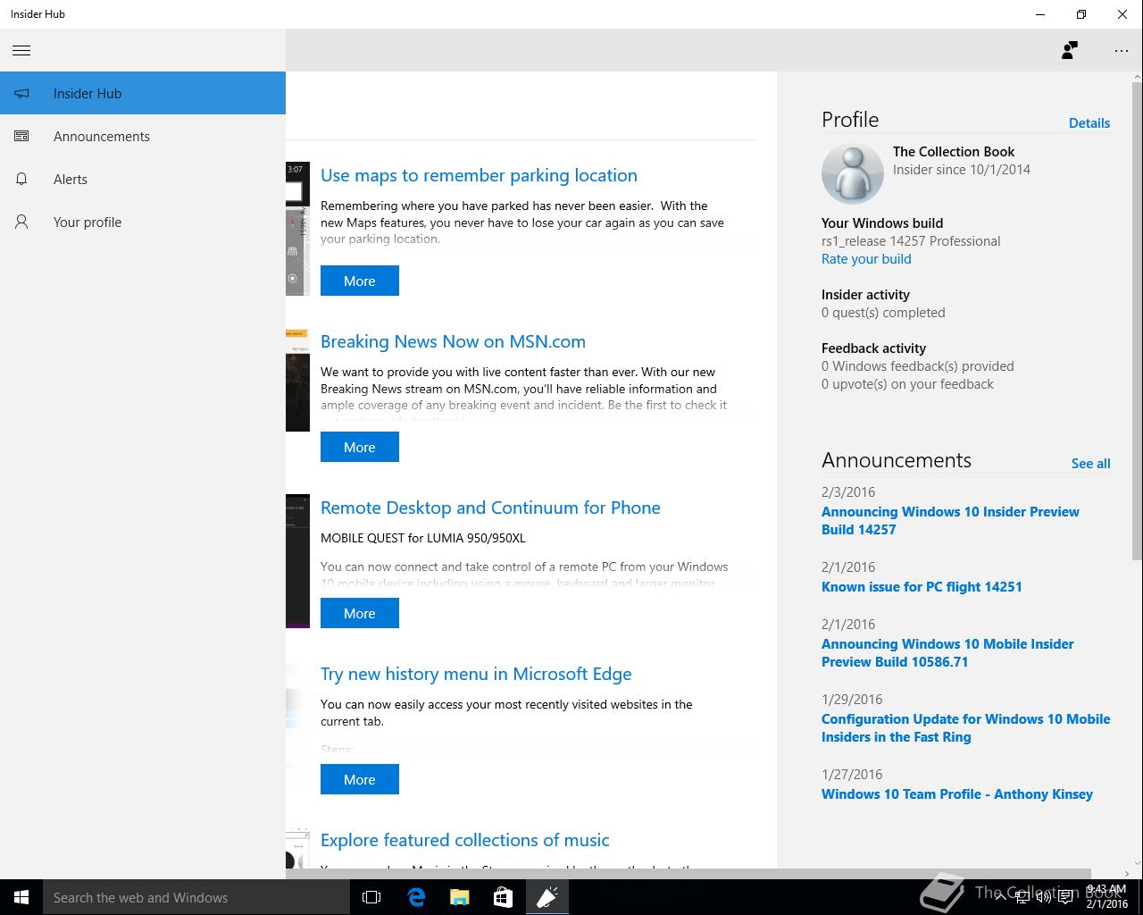Open 'Use maps to remember parking location' article
1143x915 pixels.
[479, 175]
